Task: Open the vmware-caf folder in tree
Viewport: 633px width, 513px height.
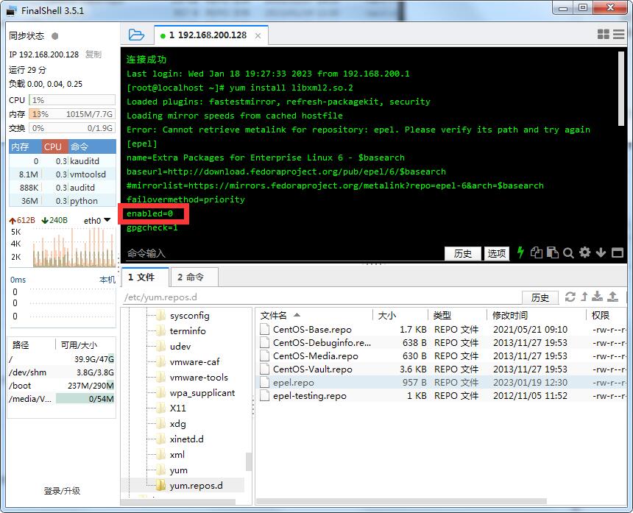Action: pos(194,361)
